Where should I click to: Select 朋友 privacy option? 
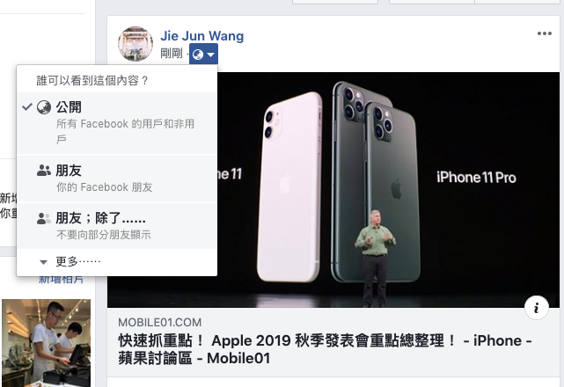(x=117, y=179)
